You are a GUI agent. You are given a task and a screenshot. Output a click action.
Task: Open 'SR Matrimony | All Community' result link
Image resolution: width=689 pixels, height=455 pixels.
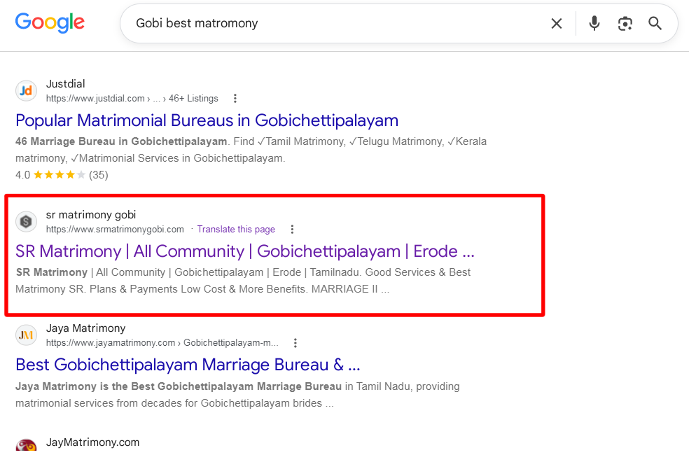tap(245, 251)
